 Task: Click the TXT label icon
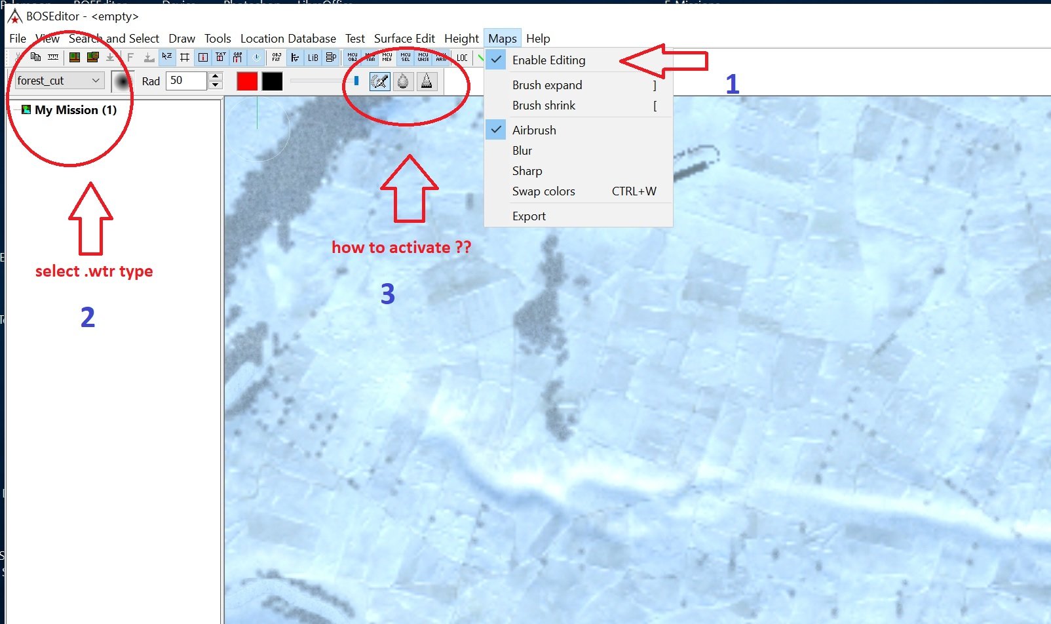[x=220, y=58]
